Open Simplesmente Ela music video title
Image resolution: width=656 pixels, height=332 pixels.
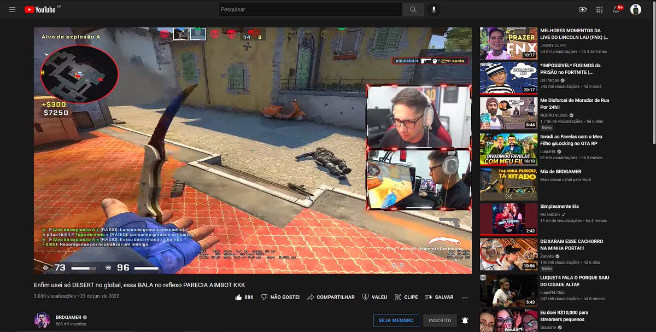(x=559, y=206)
